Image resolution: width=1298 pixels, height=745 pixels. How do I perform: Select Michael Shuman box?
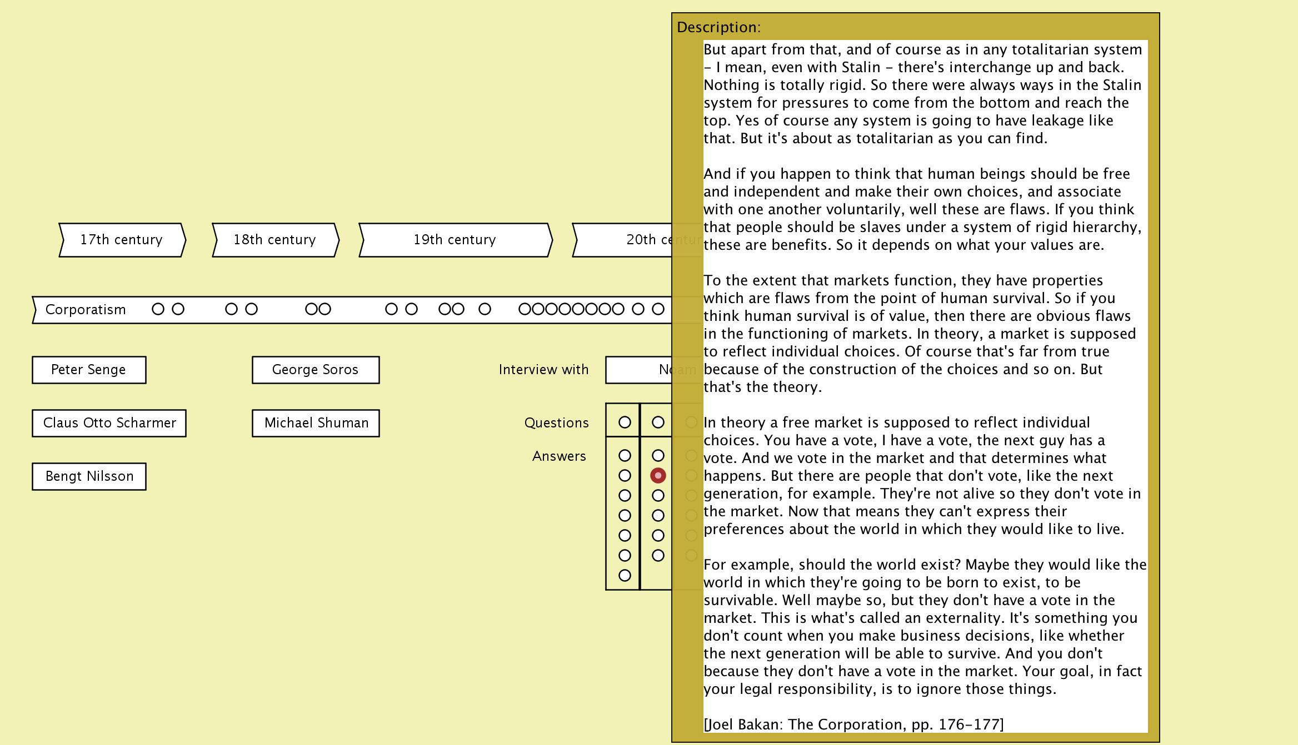[316, 423]
